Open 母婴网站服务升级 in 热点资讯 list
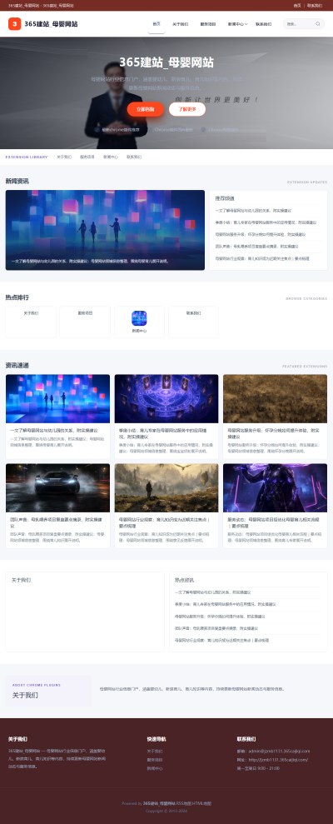The width and height of the screenshot is (333, 824). [220, 617]
